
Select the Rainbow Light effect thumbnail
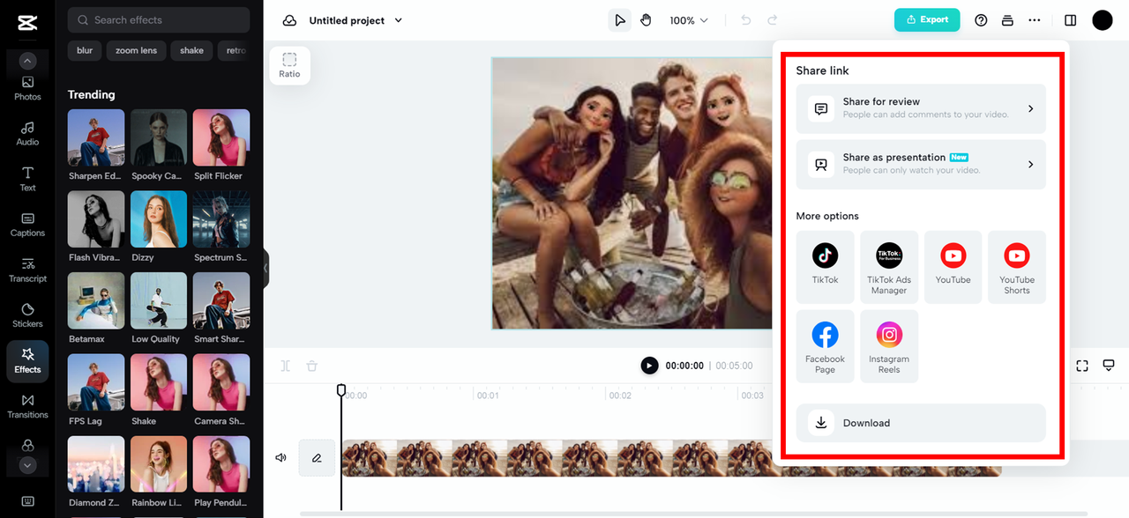tap(159, 464)
